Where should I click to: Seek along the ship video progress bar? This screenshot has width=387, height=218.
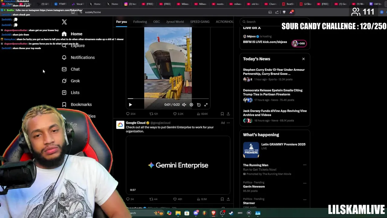tap(168, 98)
